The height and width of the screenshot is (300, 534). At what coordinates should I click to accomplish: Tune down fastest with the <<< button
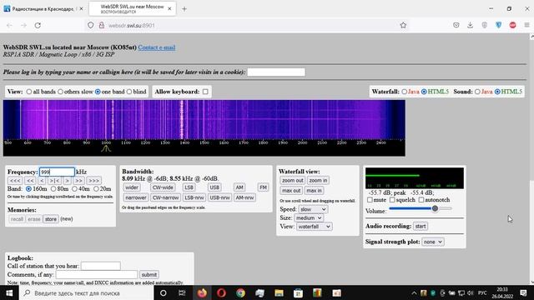click(15, 181)
